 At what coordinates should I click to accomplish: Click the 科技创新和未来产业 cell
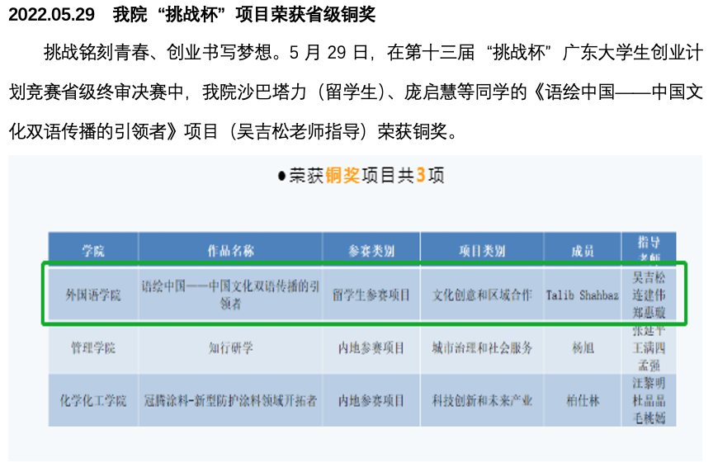tap(482, 400)
